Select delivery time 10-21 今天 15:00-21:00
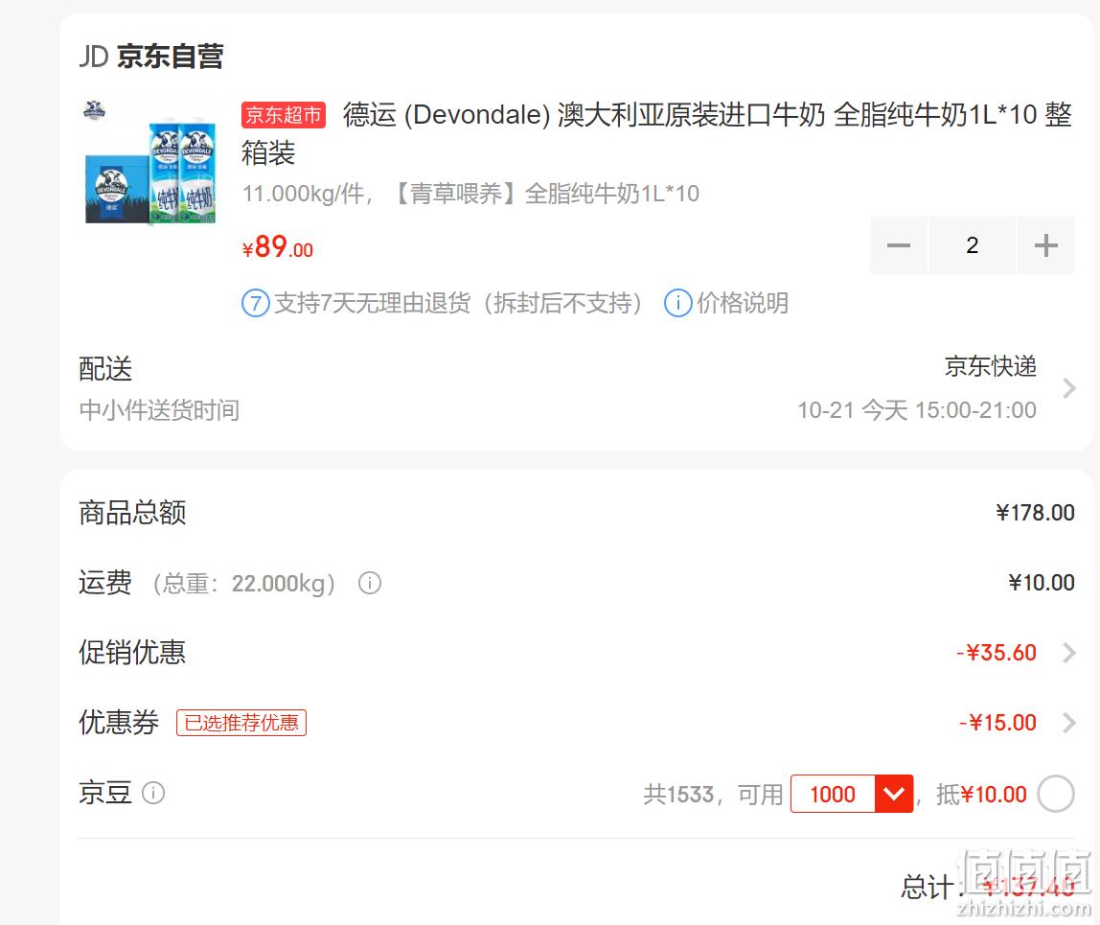 click(917, 410)
